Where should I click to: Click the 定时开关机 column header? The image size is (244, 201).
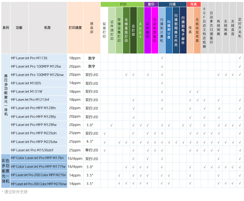(240, 28)
